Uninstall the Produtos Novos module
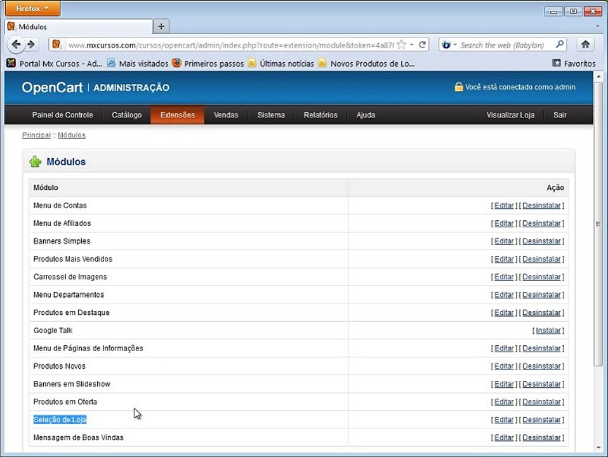 click(541, 366)
